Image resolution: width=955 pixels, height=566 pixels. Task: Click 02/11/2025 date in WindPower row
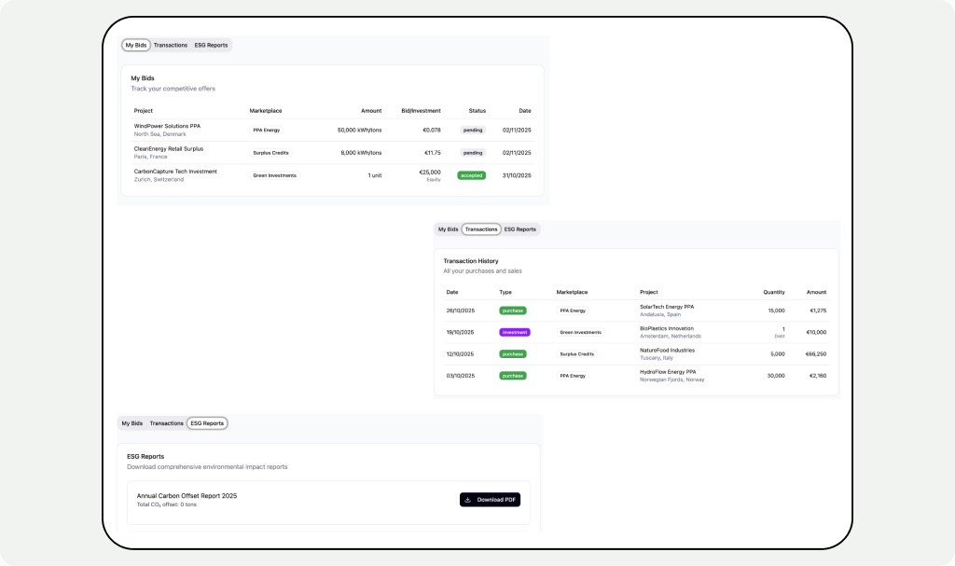coord(517,131)
